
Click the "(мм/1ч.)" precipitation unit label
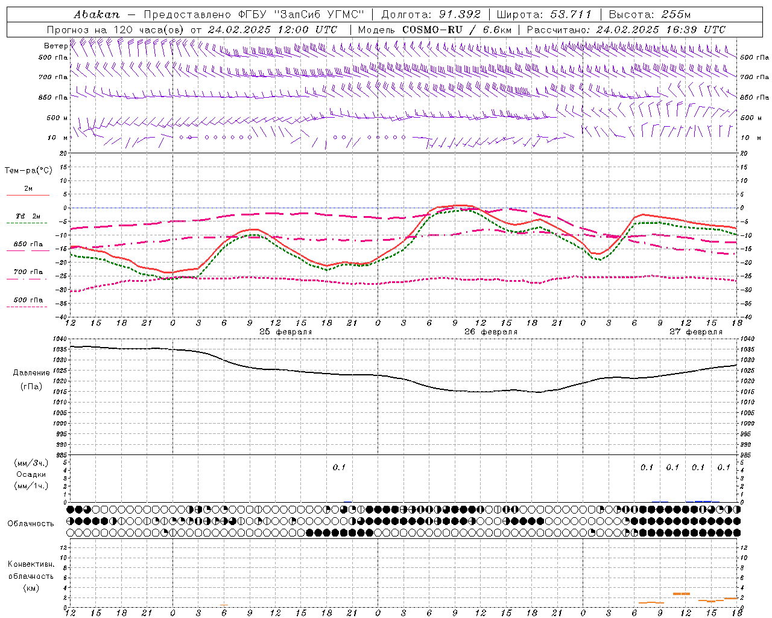(31, 486)
